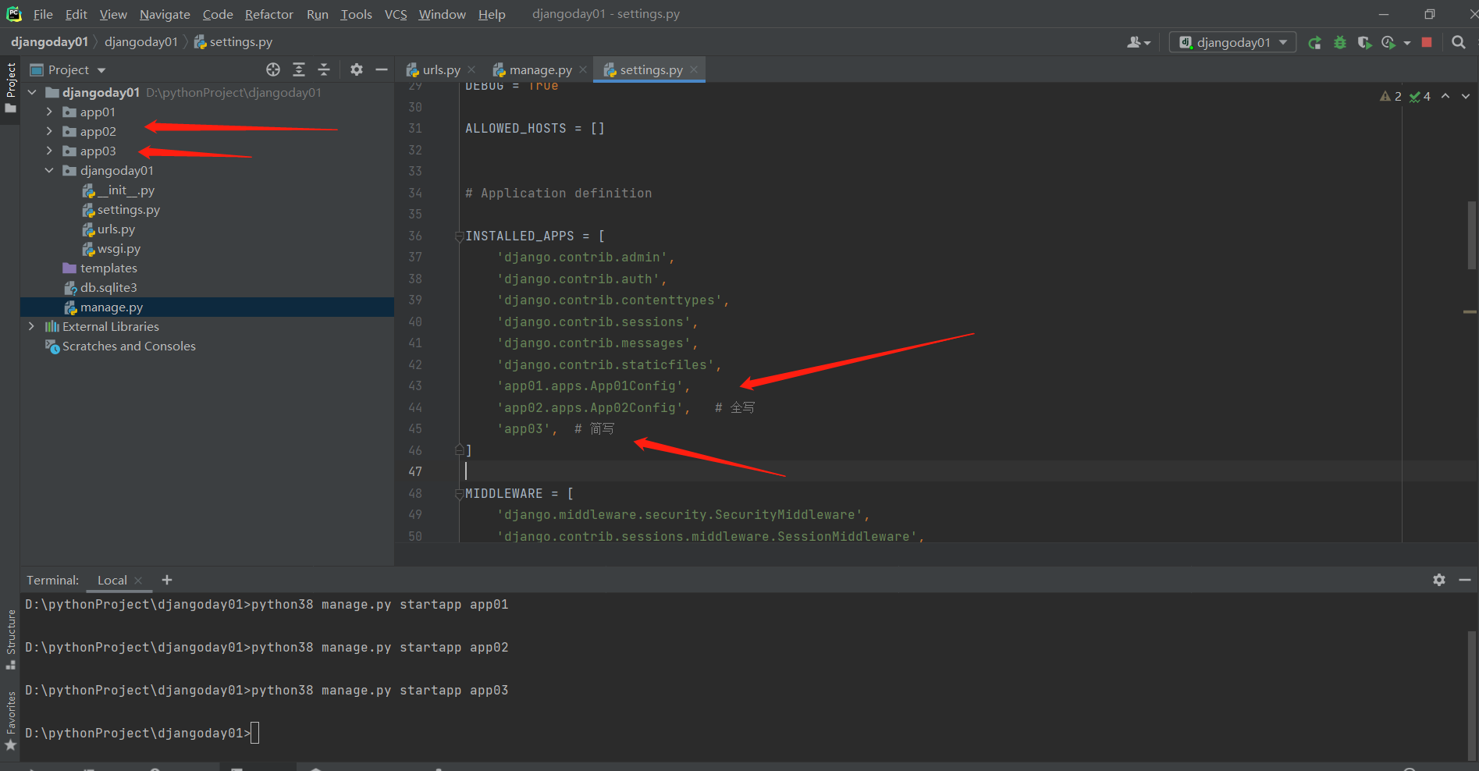Click the typo check count indicator
The width and height of the screenshot is (1479, 771).
[1420, 97]
